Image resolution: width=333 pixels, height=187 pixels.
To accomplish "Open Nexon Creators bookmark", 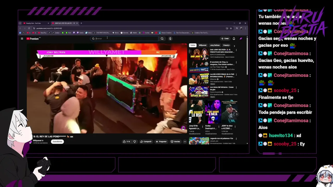I will point(165,33).
